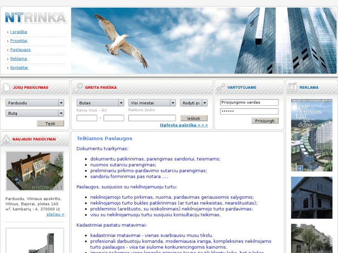Click the document icon beside Jūsų pasiūlymas
Screen dimensions: 338x253
click(x=7, y=87)
